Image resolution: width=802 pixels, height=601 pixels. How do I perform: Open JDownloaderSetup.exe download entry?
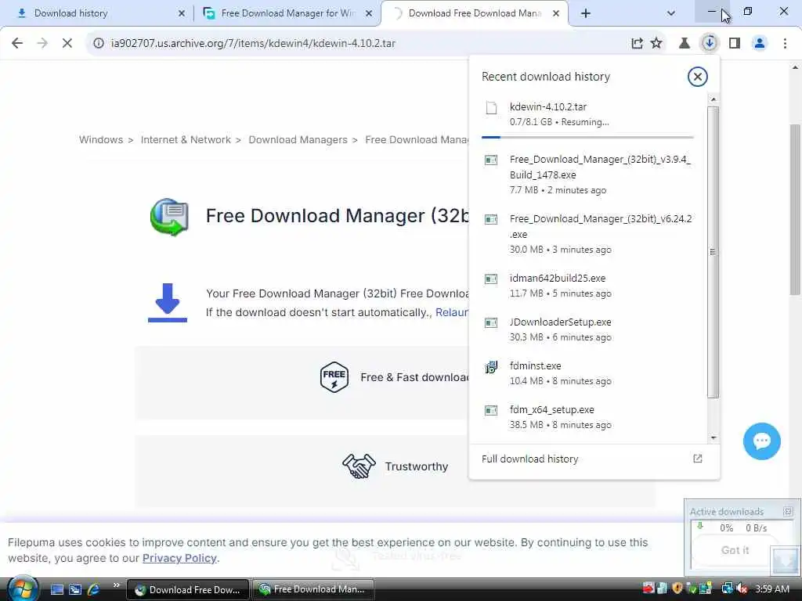[587, 329]
